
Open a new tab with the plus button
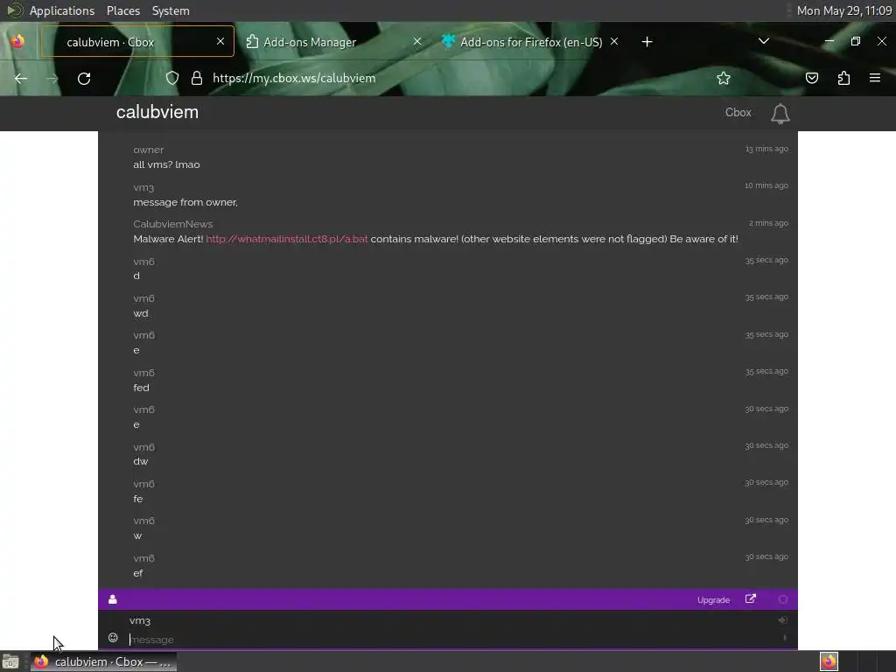point(647,42)
